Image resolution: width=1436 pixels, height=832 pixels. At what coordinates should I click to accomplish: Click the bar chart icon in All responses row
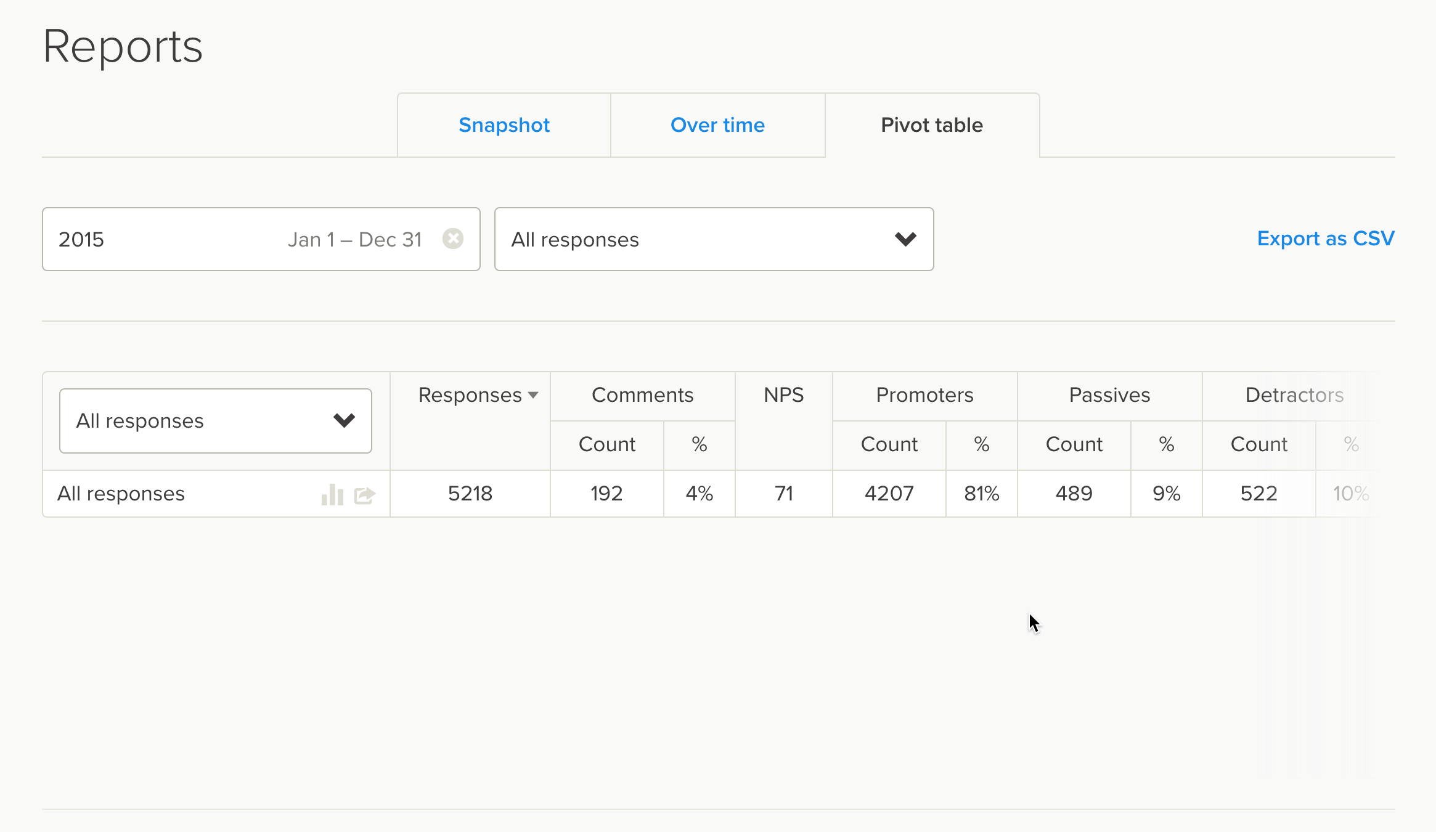pyautogui.click(x=332, y=494)
